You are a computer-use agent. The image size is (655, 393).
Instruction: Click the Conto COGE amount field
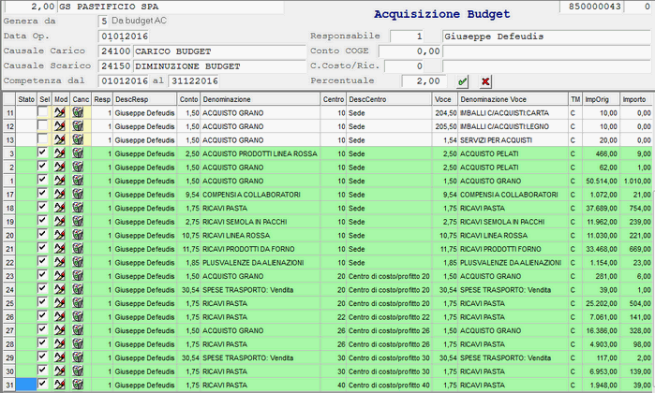pos(410,51)
